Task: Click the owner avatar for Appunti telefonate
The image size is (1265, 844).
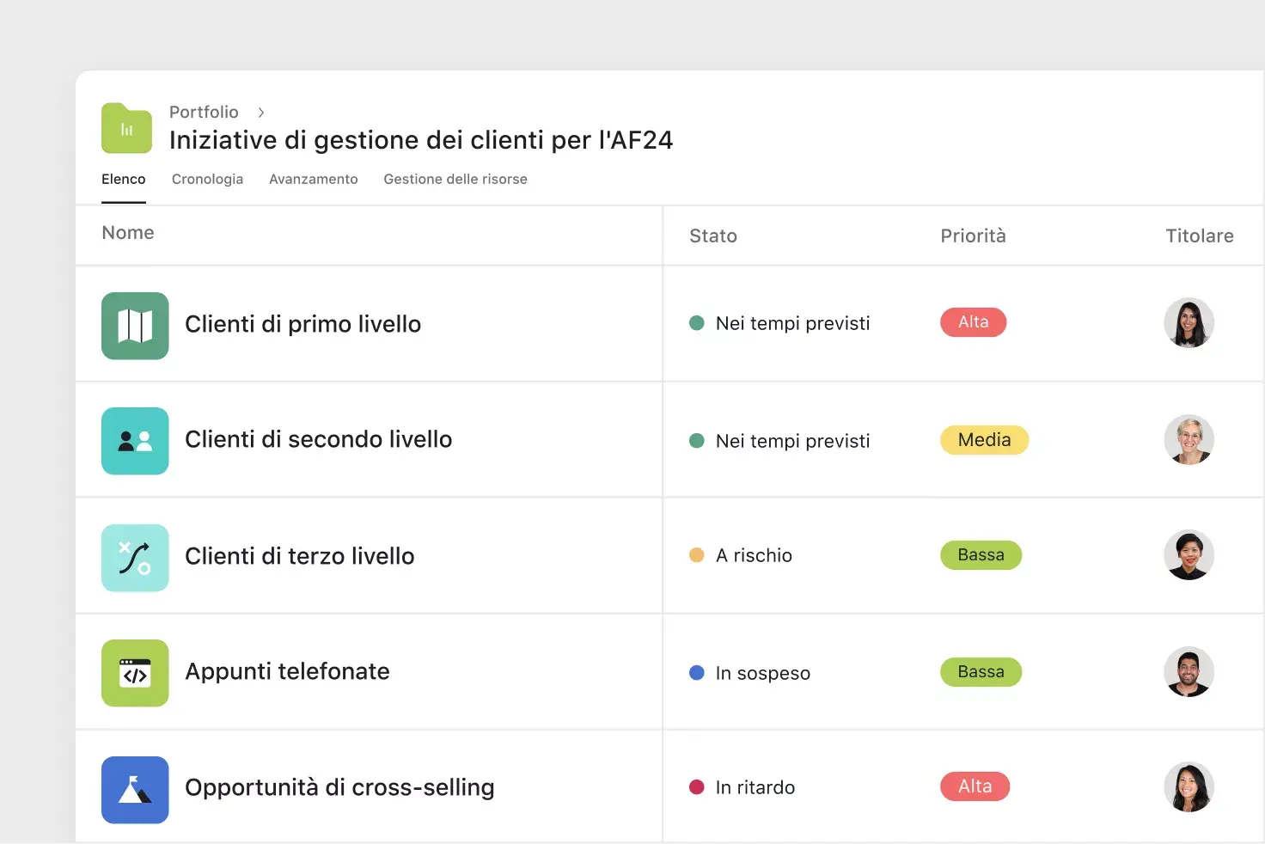Action: (x=1189, y=672)
